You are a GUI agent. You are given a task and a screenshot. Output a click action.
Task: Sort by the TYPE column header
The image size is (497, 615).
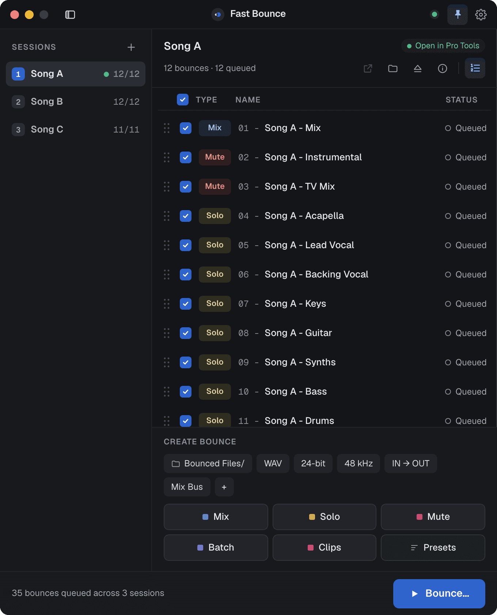(x=206, y=100)
